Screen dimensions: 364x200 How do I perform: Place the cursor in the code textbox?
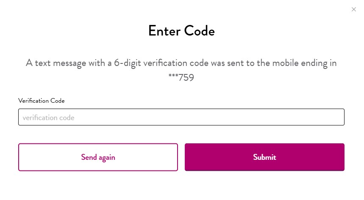tap(181, 117)
